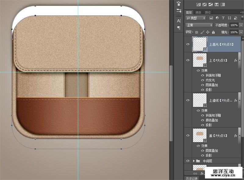Open the 历史记录 panel tab
This screenshot has height=180, width=244.
[192, 178]
